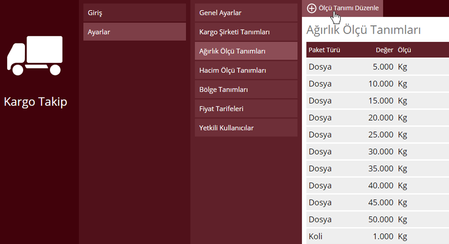The width and height of the screenshot is (449, 244).
Task: Open the Giriş menu item
Action: [x=135, y=13]
